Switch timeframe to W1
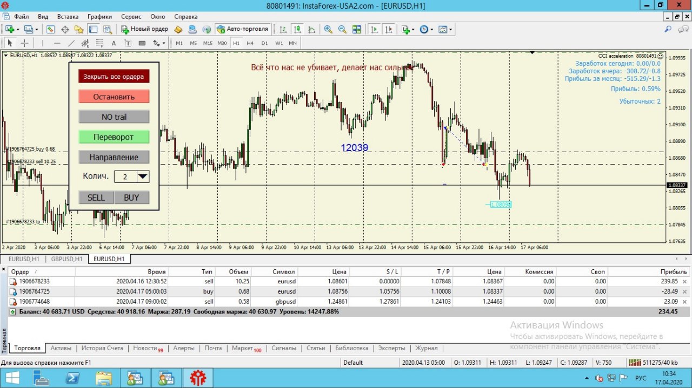Screen dimensions: 692x388 click(279, 43)
